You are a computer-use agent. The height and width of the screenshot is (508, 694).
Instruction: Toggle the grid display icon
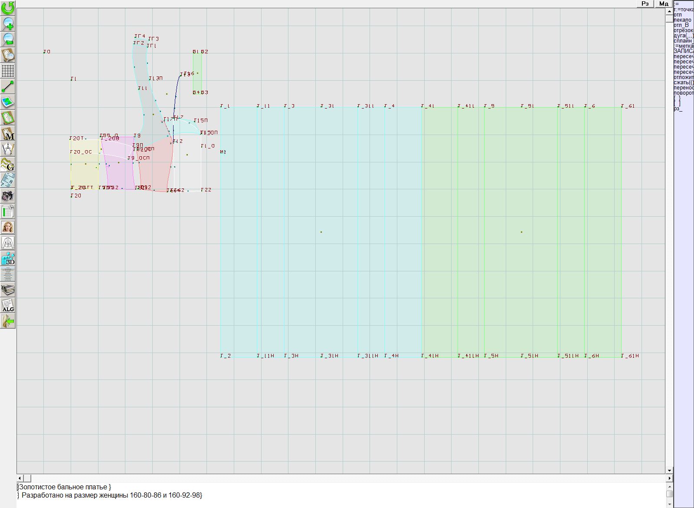pos(8,70)
